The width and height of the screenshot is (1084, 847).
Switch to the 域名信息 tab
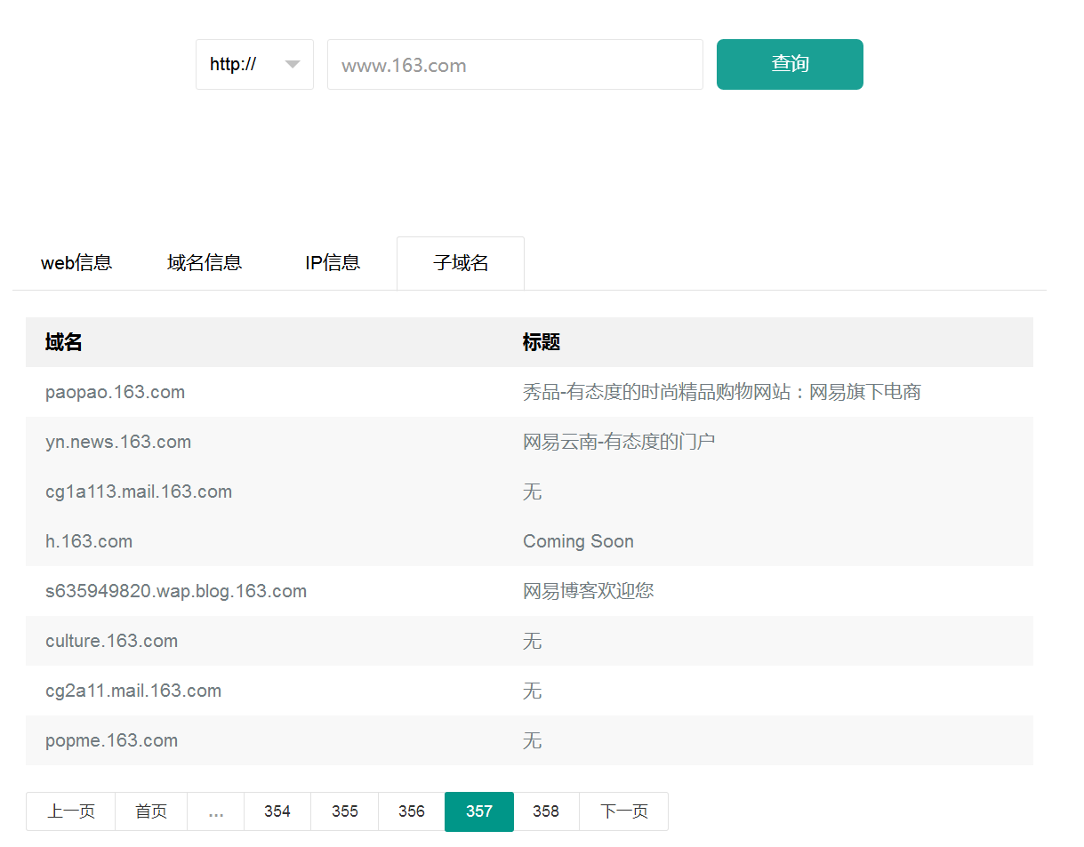[x=205, y=263]
